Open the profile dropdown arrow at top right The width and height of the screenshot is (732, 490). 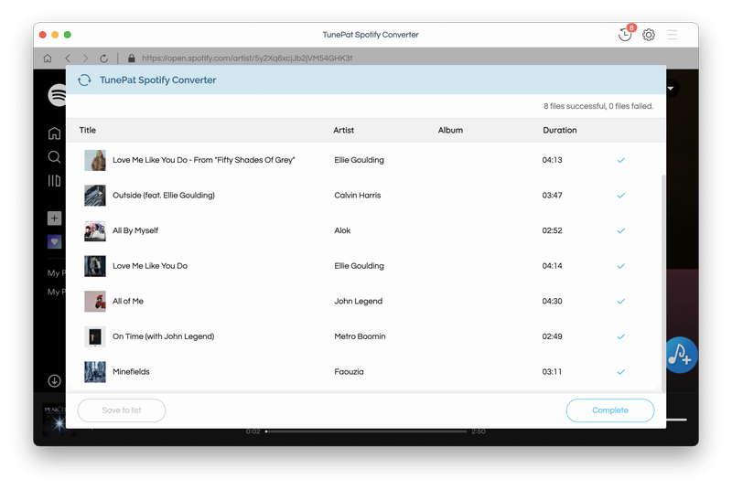tap(672, 88)
